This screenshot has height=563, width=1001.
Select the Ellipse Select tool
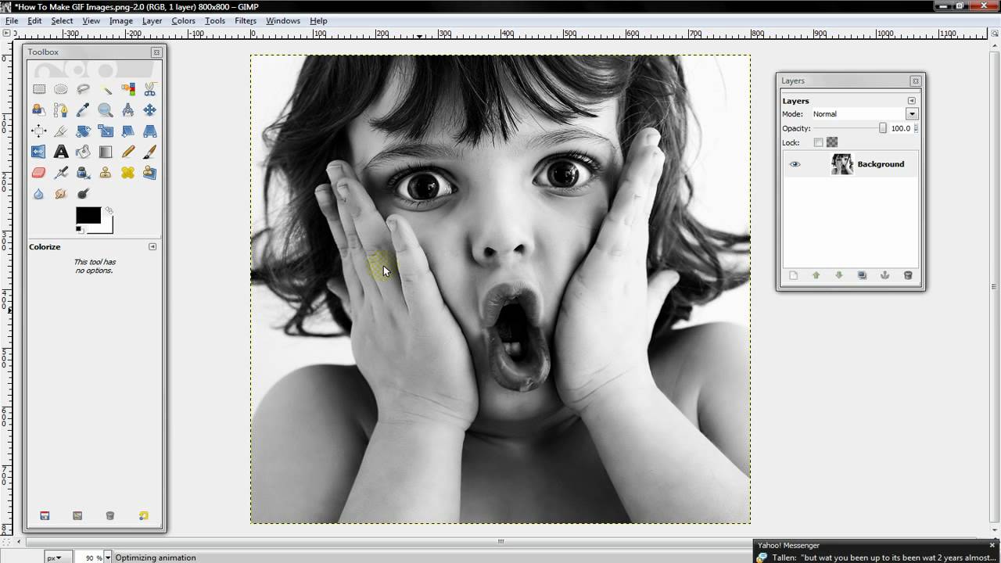[x=60, y=89]
